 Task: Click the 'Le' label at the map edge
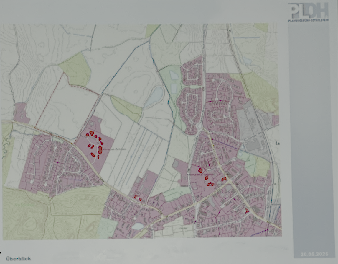[x=277, y=143]
